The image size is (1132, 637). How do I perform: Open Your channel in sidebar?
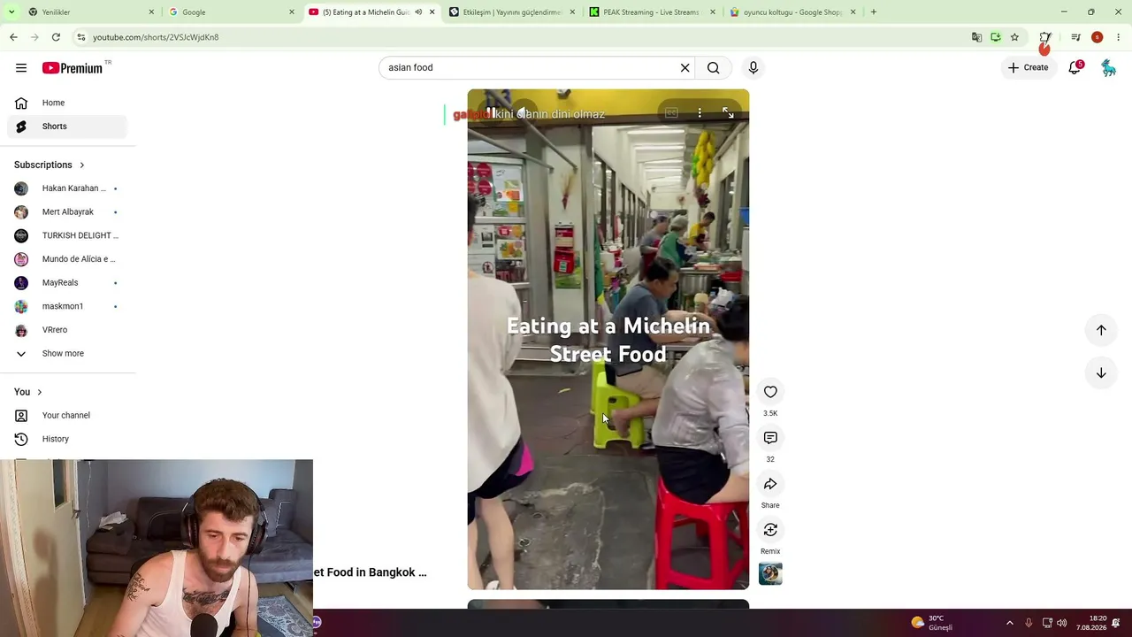[x=67, y=416]
